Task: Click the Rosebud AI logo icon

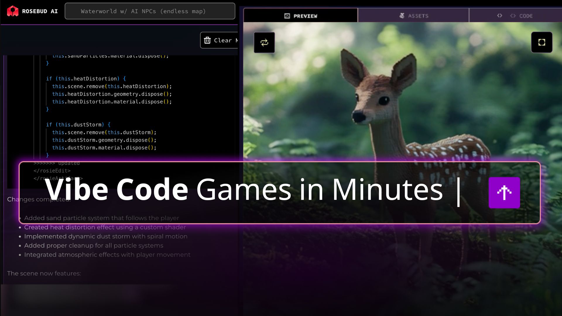Action: [13, 11]
